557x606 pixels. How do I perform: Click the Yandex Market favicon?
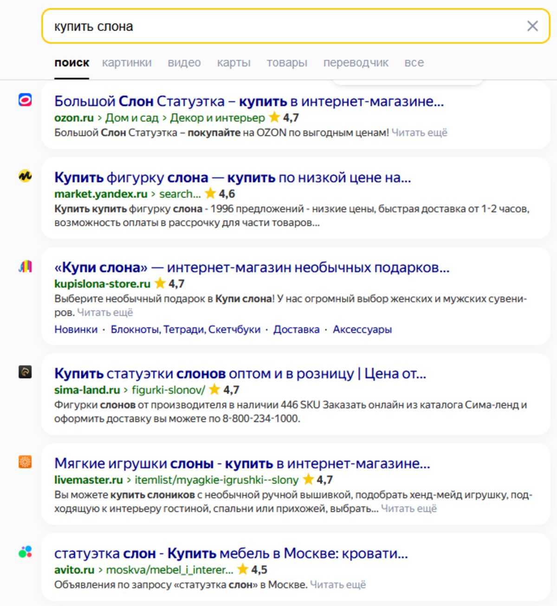tap(25, 176)
